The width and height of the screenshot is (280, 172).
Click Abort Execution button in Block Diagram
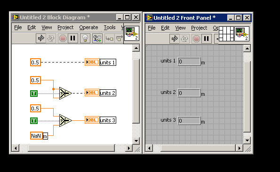pos(63,38)
